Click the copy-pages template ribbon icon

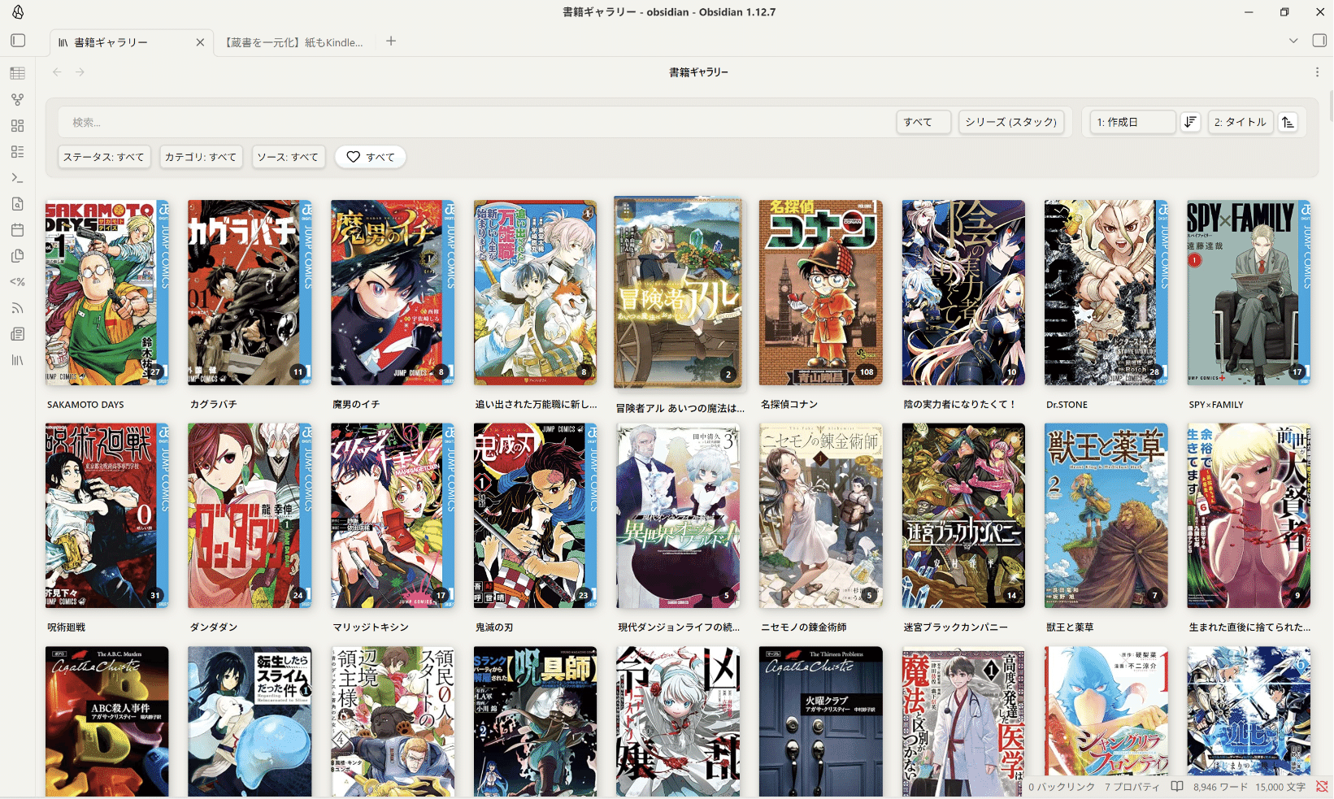[x=17, y=256]
